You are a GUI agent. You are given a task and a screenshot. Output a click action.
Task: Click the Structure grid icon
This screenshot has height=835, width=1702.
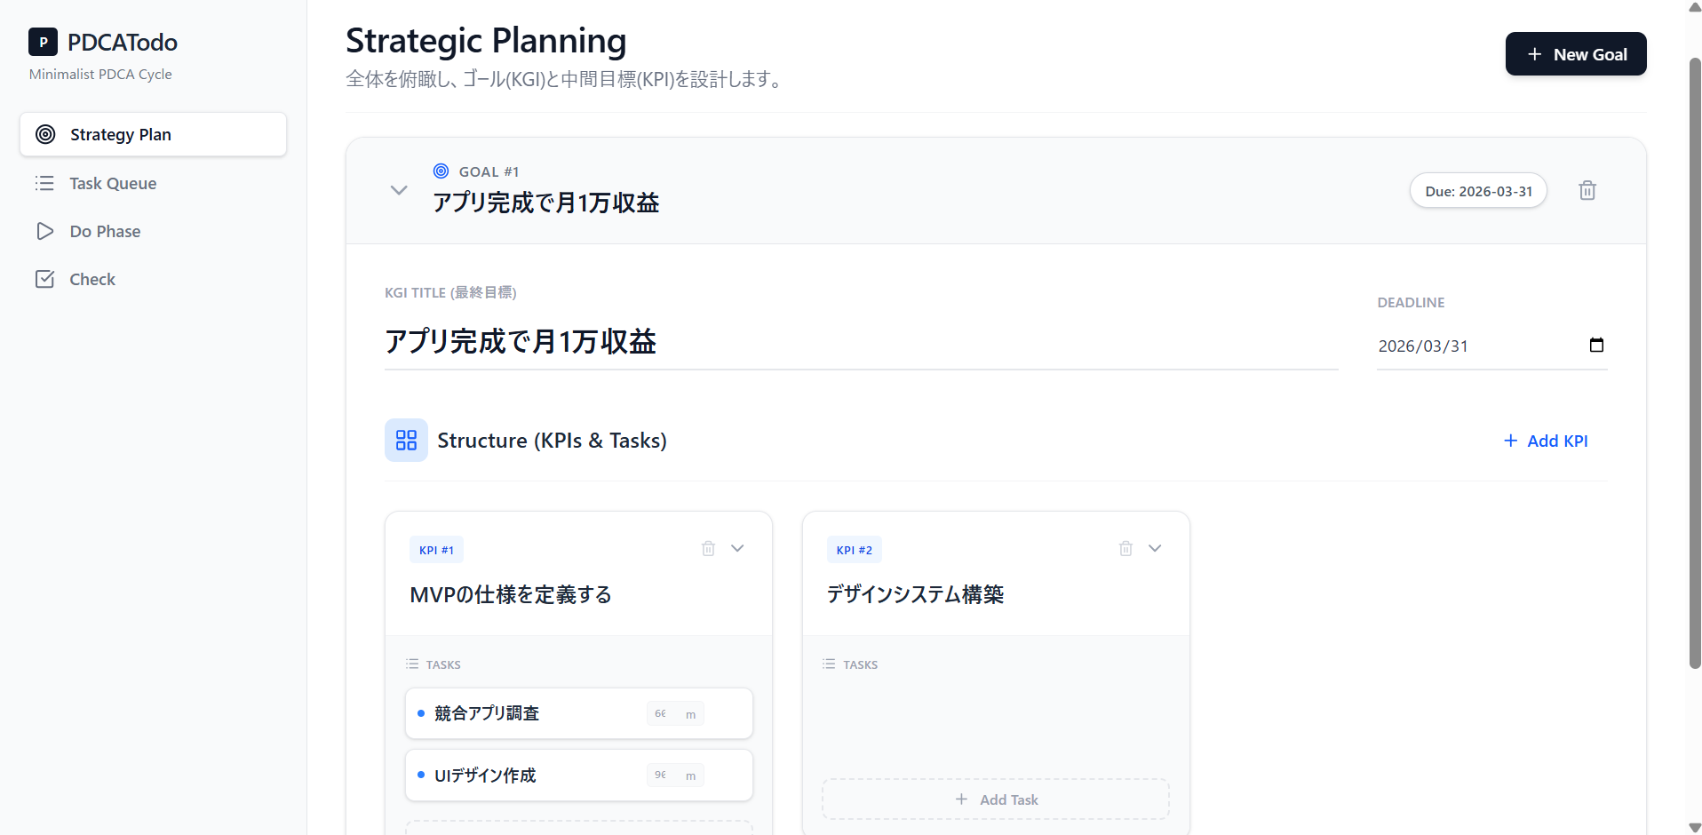tap(406, 440)
